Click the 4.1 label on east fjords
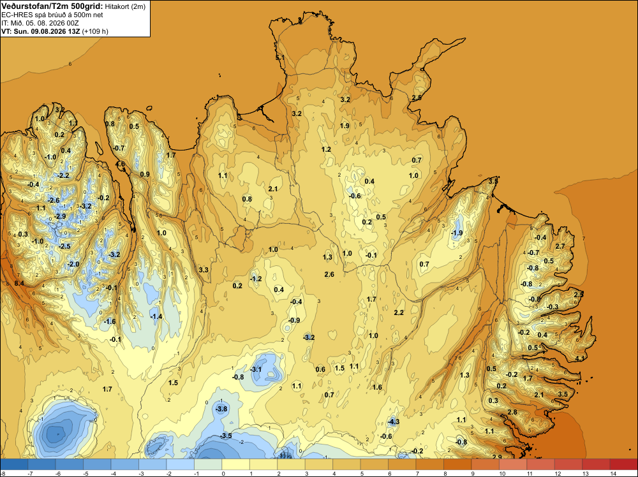638x477 pixels. point(580,358)
